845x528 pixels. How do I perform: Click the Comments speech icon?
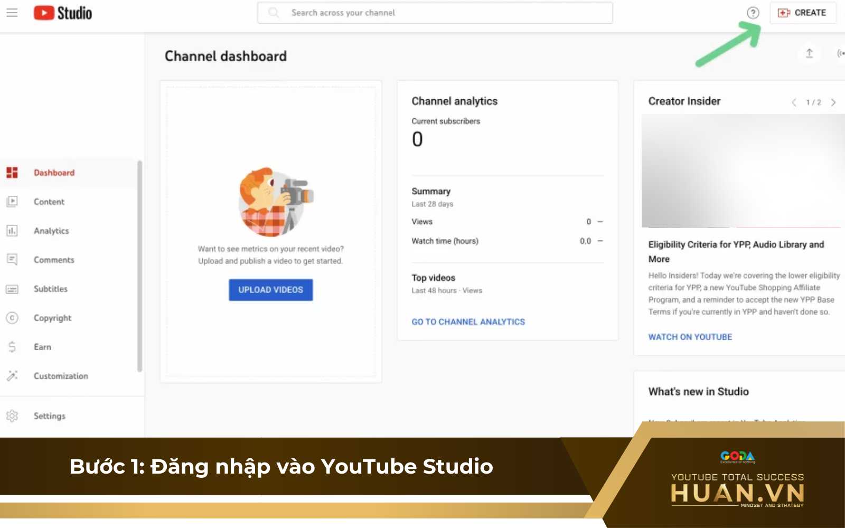pyautogui.click(x=12, y=260)
